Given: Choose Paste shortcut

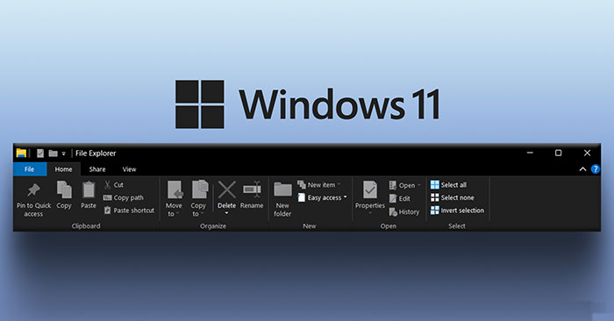Looking at the screenshot, I should click(129, 210).
